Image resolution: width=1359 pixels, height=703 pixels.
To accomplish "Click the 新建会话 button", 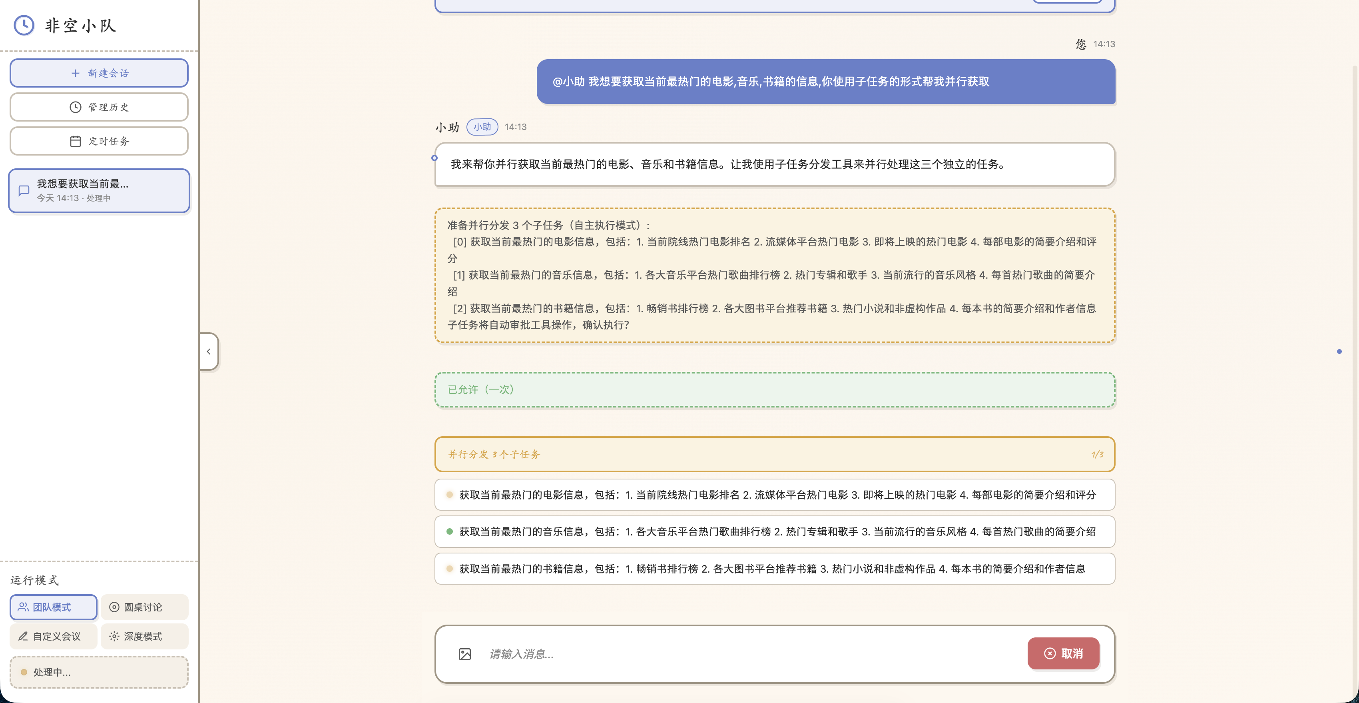I will pos(99,72).
